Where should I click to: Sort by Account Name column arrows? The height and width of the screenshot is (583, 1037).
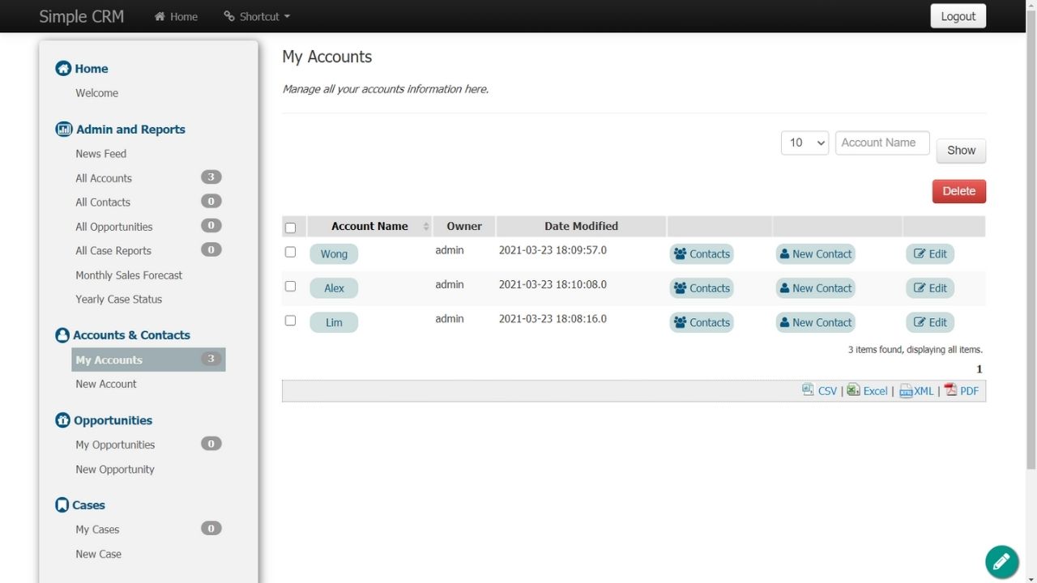pos(426,227)
